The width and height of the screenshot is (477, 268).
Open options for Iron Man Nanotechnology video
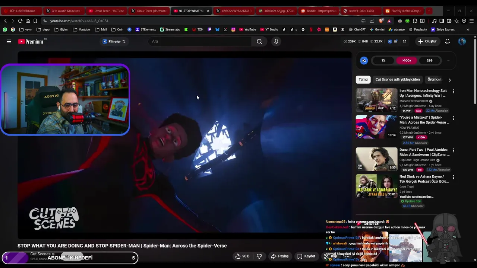(454, 91)
